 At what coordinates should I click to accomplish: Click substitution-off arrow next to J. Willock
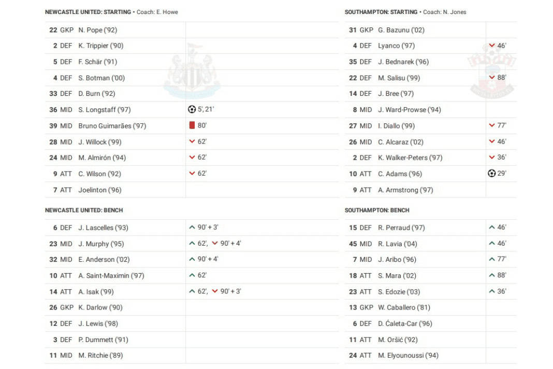click(192, 141)
